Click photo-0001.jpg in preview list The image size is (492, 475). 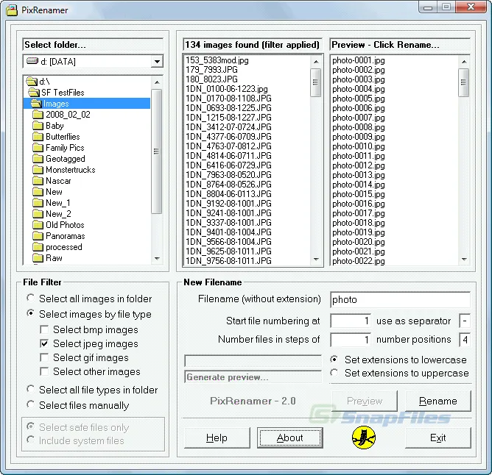[359, 60]
